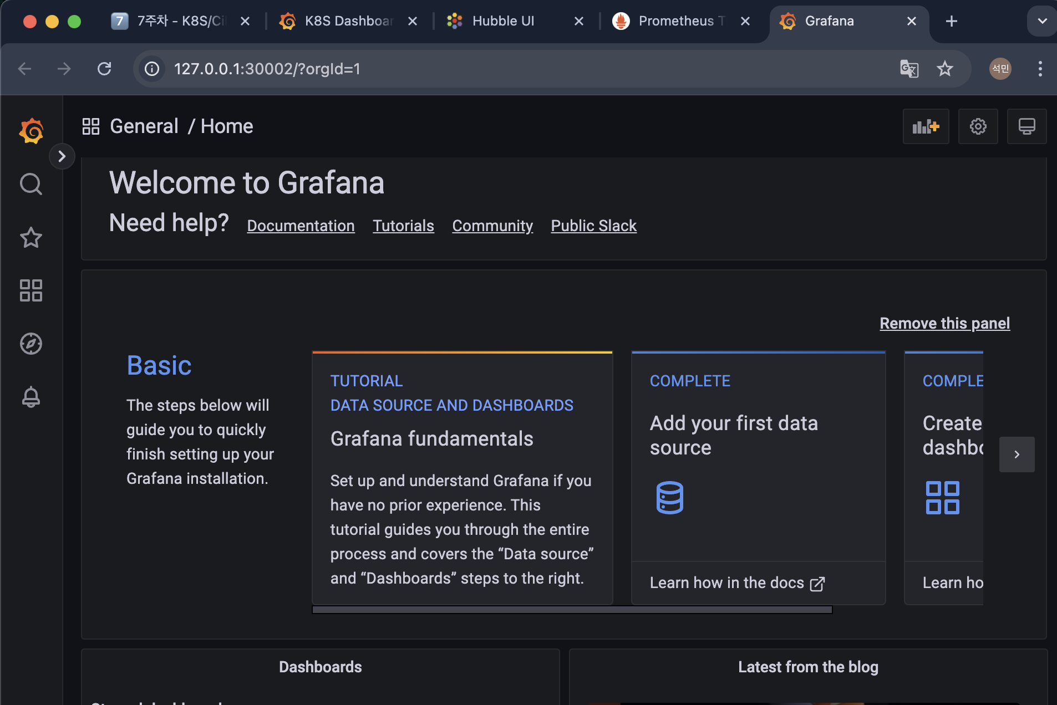Click Remove this panel link
Viewport: 1057px width, 705px height.
coord(944,323)
